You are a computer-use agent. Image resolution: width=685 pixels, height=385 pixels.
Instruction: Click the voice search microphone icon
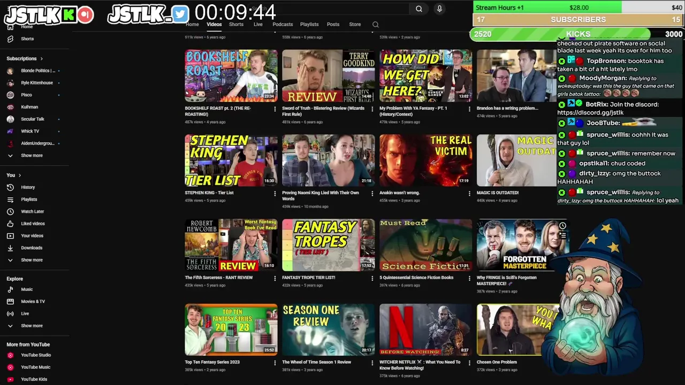(439, 9)
